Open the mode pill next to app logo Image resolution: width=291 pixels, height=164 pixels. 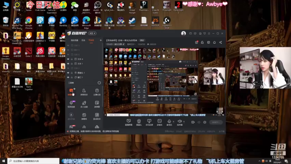tap(92, 33)
